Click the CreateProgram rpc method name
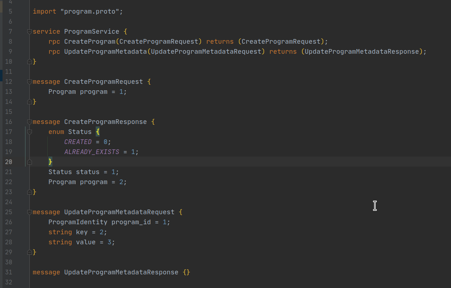The image size is (451, 288). (x=90, y=42)
